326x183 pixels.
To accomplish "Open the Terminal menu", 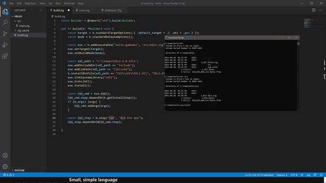I will [69, 4].
